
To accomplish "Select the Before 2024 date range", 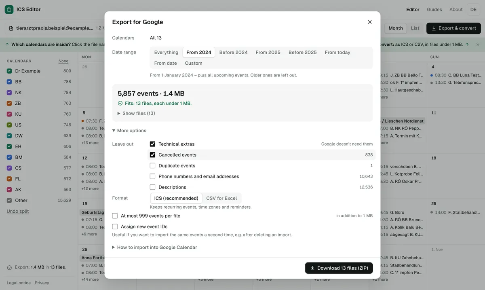I will click(x=234, y=52).
